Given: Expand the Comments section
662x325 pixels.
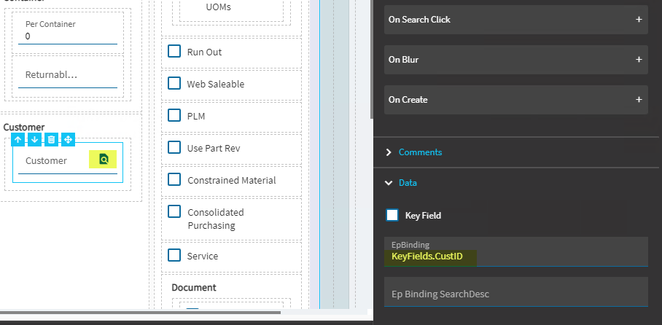Looking at the screenshot, I should [x=420, y=152].
